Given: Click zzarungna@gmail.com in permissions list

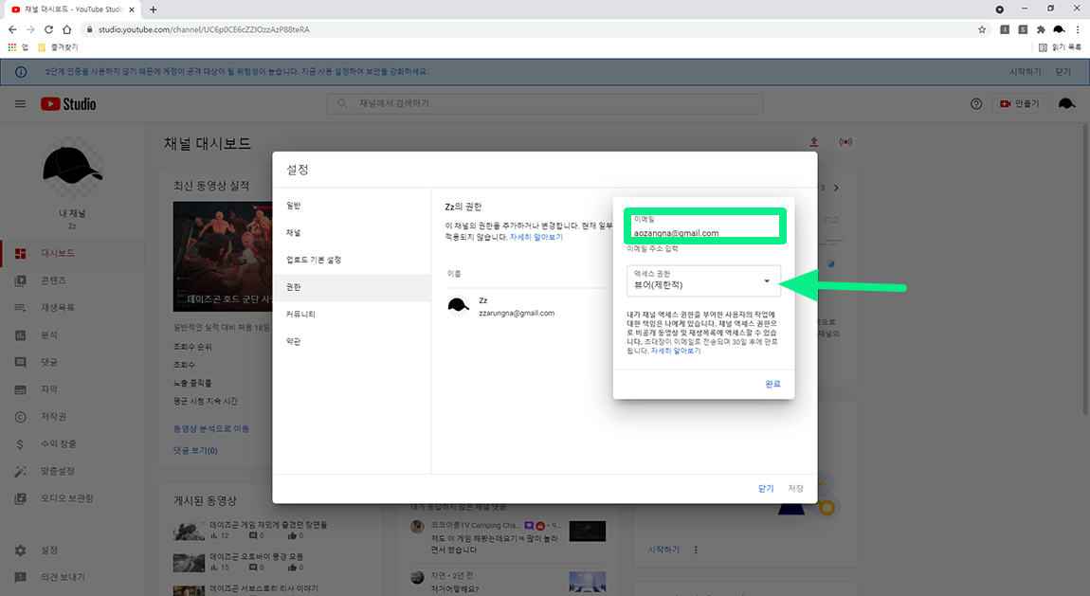Looking at the screenshot, I should (517, 314).
